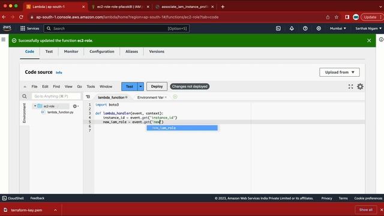
Task: Open the left navigation hamburger menu
Action: point(4,40)
